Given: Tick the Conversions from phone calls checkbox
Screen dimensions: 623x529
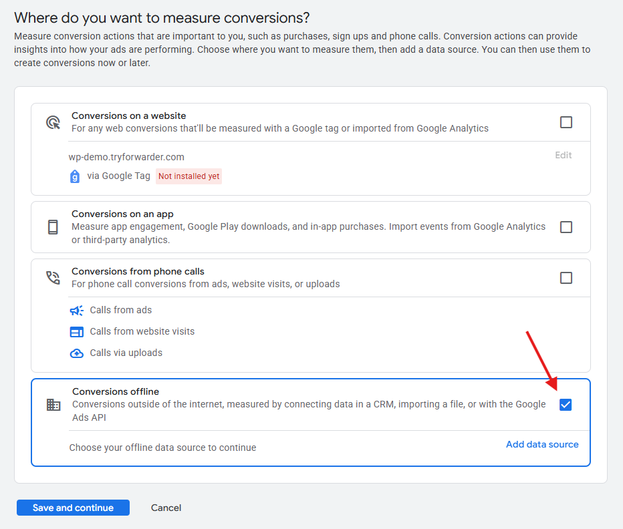Looking at the screenshot, I should tap(566, 278).
